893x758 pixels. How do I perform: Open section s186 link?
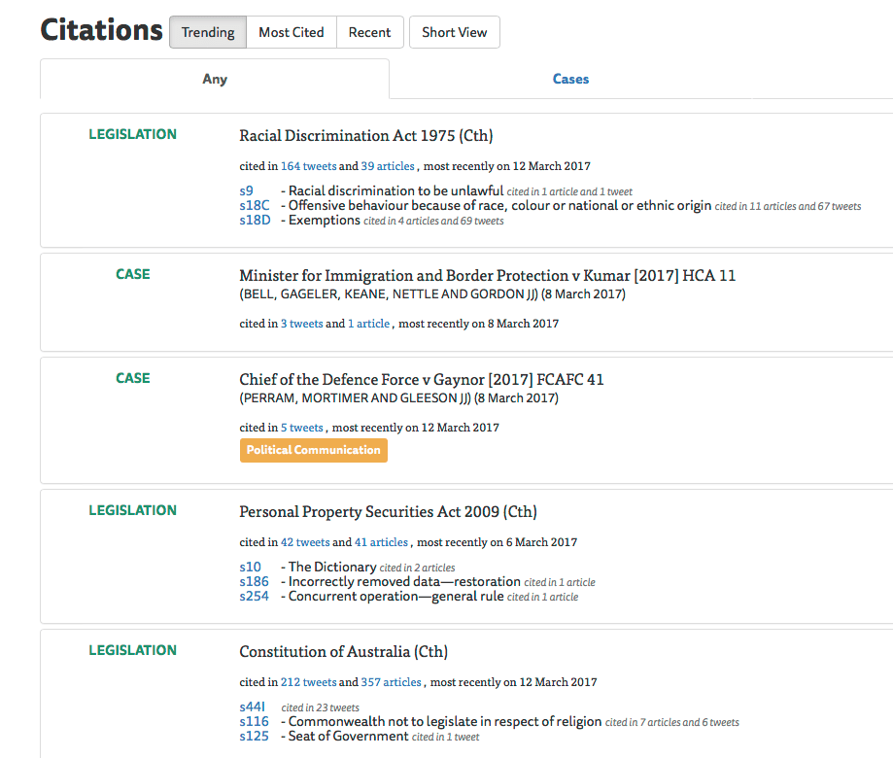254,582
